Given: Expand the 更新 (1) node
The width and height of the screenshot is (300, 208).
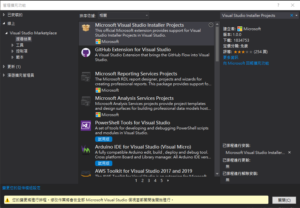Looking at the screenshot, I should pos(4,66).
